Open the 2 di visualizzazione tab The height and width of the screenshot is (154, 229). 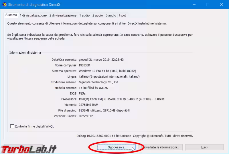click(63, 15)
